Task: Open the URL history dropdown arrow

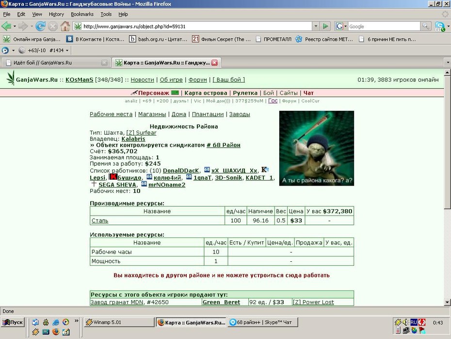Action: point(316,26)
